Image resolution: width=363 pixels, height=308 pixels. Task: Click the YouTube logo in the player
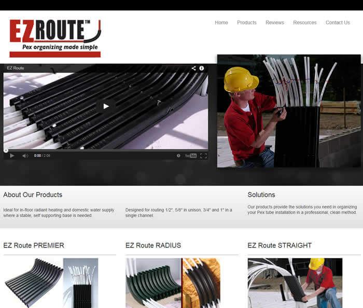pos(191,156)
